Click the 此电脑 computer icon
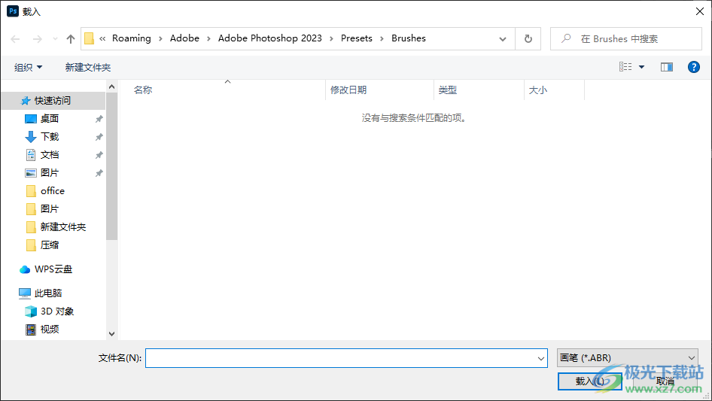Screen dimensions: 712x401 25,294
